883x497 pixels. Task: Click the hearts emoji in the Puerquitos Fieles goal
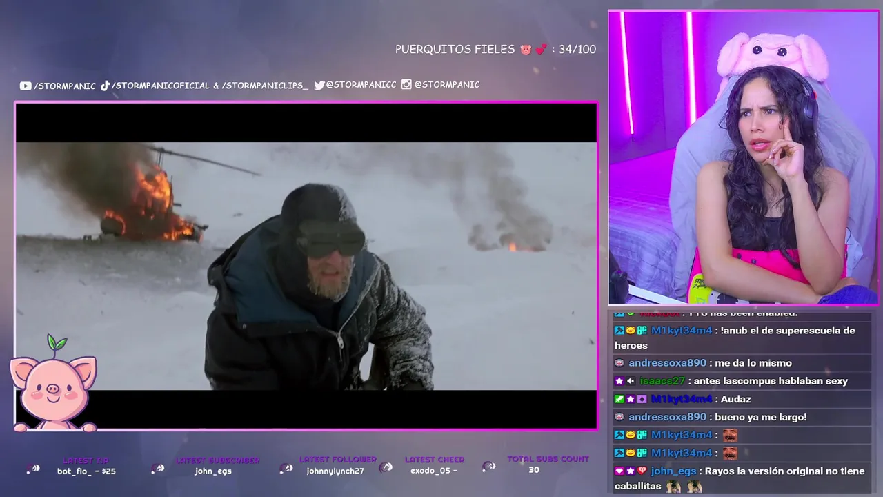[x=541, y=50]
